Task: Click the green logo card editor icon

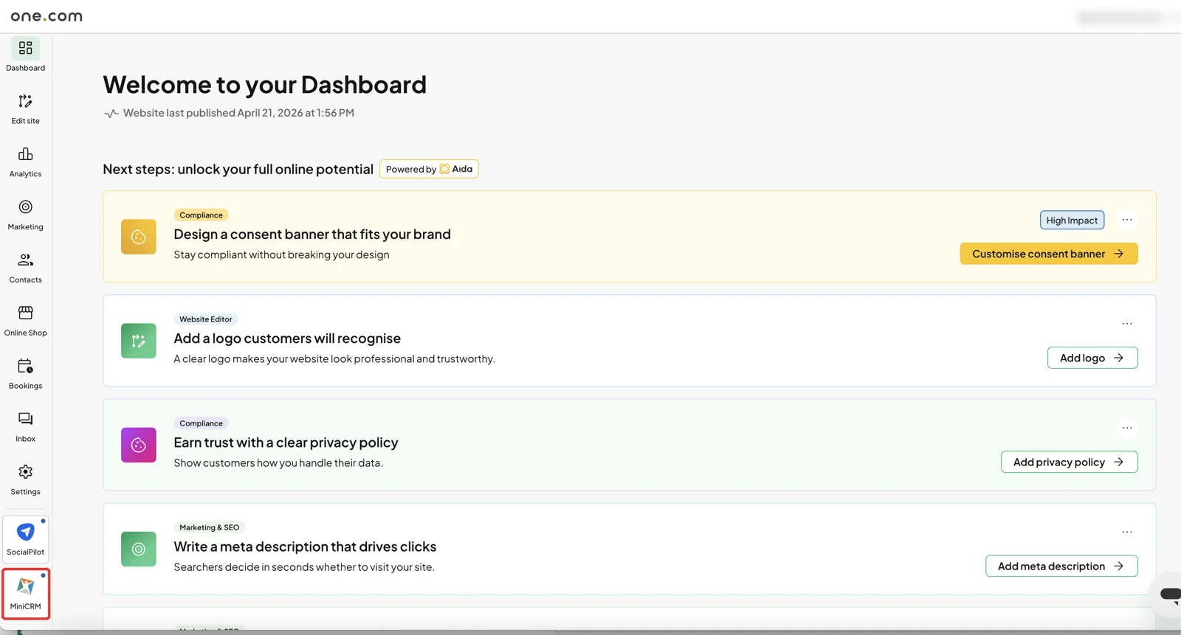Action: pos(139,341)
